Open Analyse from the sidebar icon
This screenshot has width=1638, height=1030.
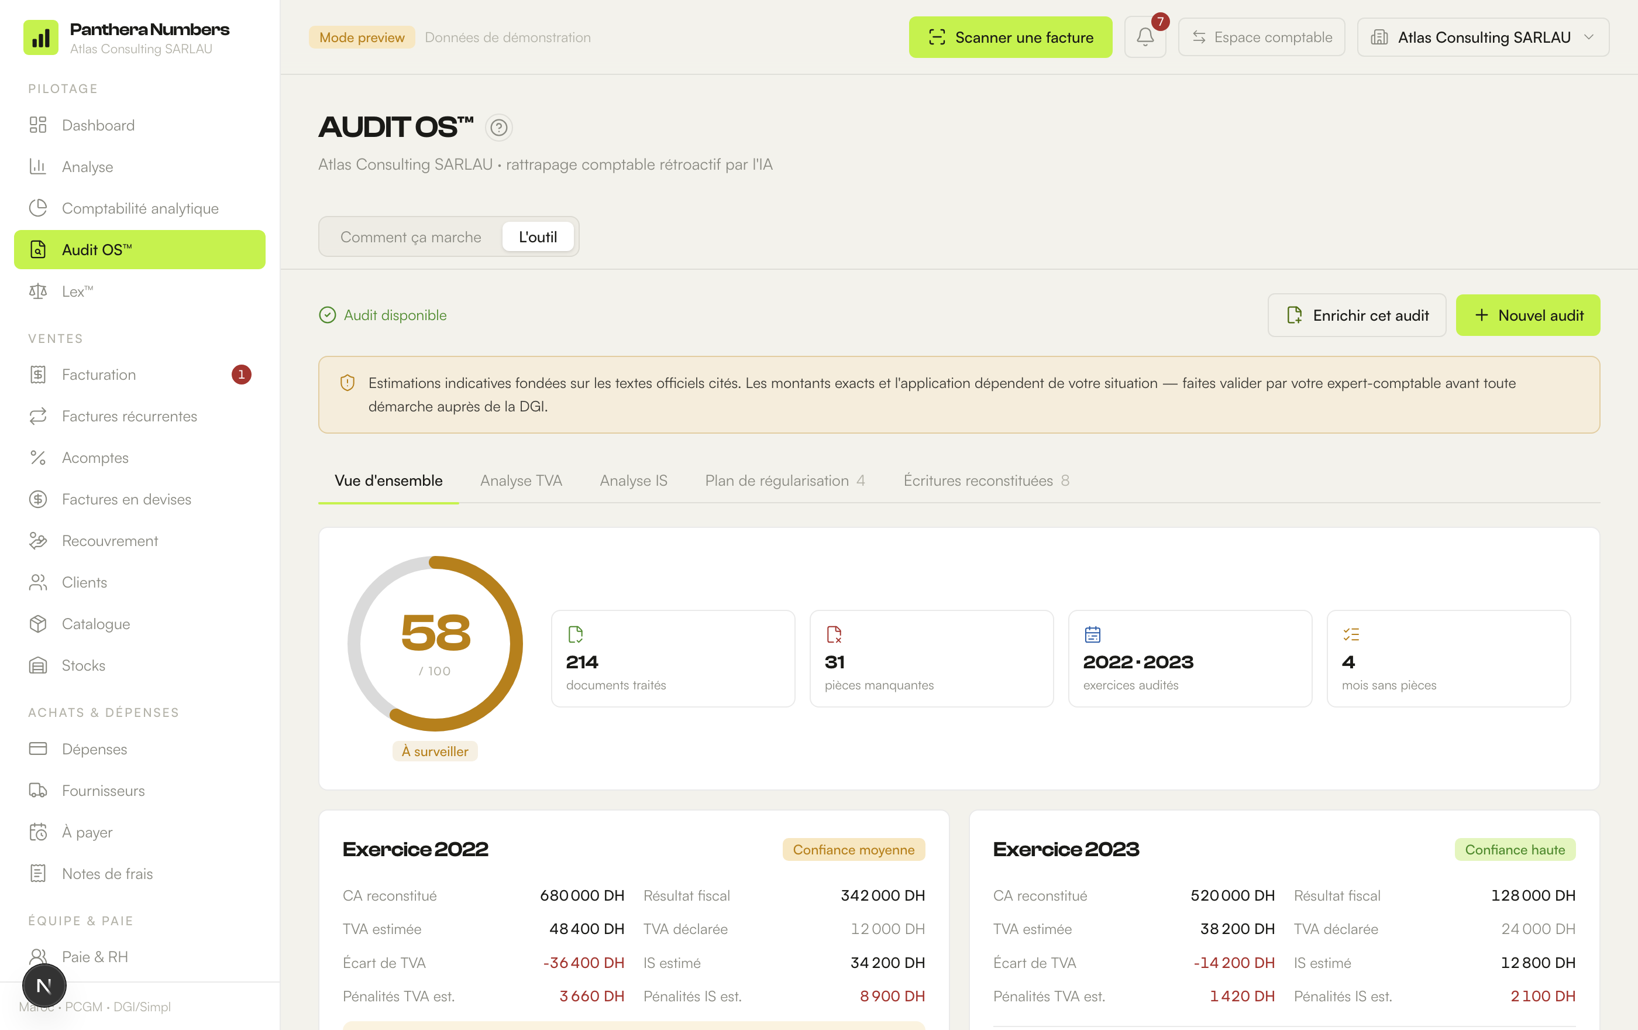tap(38, 167)
